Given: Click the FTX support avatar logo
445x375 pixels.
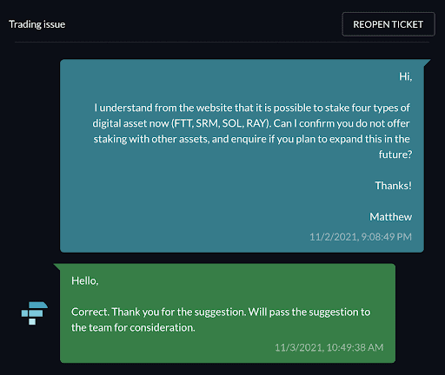Looking at the screenshot, I should [x=35, y=312].
